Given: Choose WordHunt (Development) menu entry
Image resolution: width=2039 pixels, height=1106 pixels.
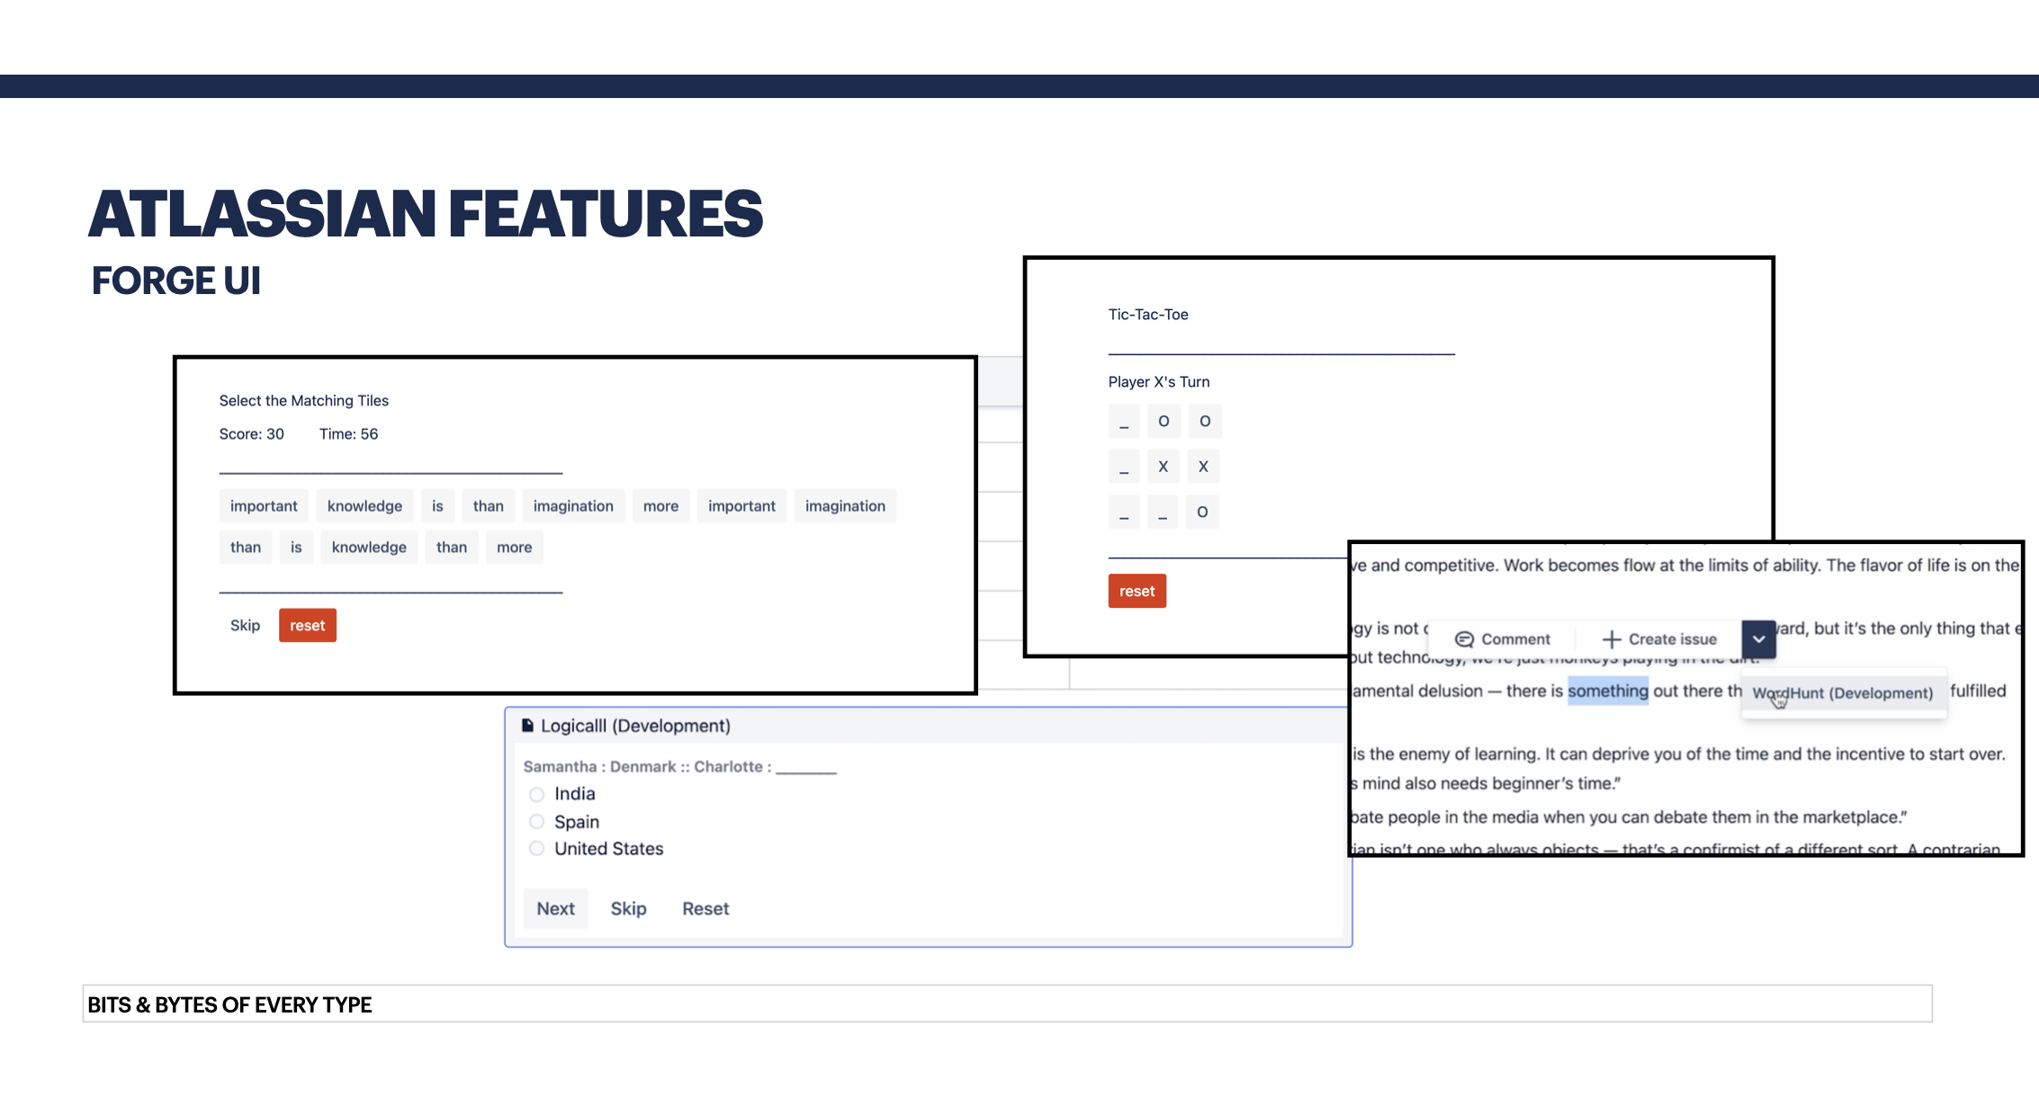Looking at the screenshot, I should [x=1843, y=693].
